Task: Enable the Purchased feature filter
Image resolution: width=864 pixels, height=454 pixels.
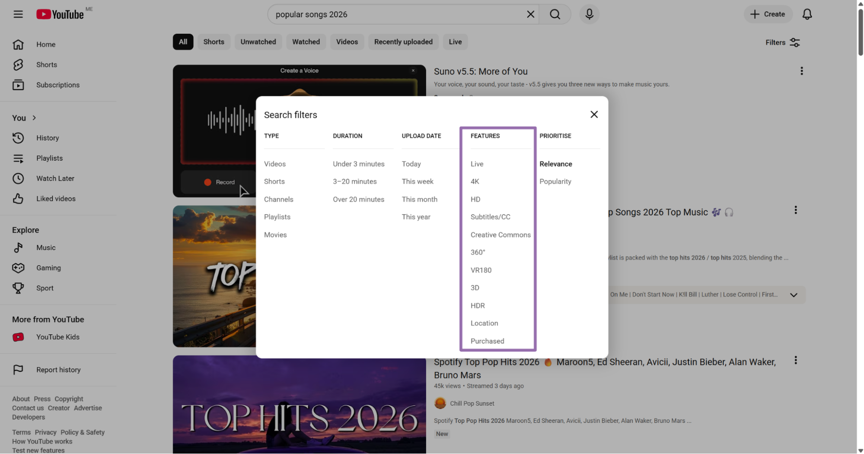Action: point(487,341)
